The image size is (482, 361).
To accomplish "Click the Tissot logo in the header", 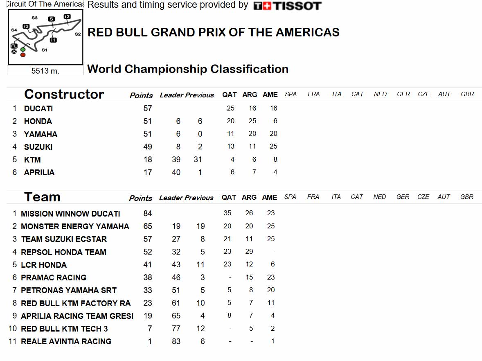I will click(287, 6).
